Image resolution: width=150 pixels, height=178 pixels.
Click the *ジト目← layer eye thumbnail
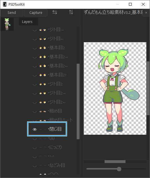pyautogui.click(x=43, y=39)
